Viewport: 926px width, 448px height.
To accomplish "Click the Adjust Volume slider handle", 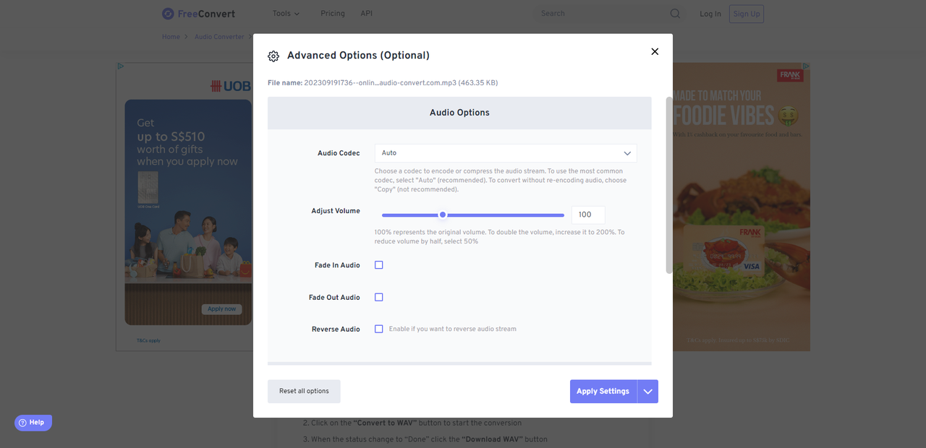I will (443, 215).
